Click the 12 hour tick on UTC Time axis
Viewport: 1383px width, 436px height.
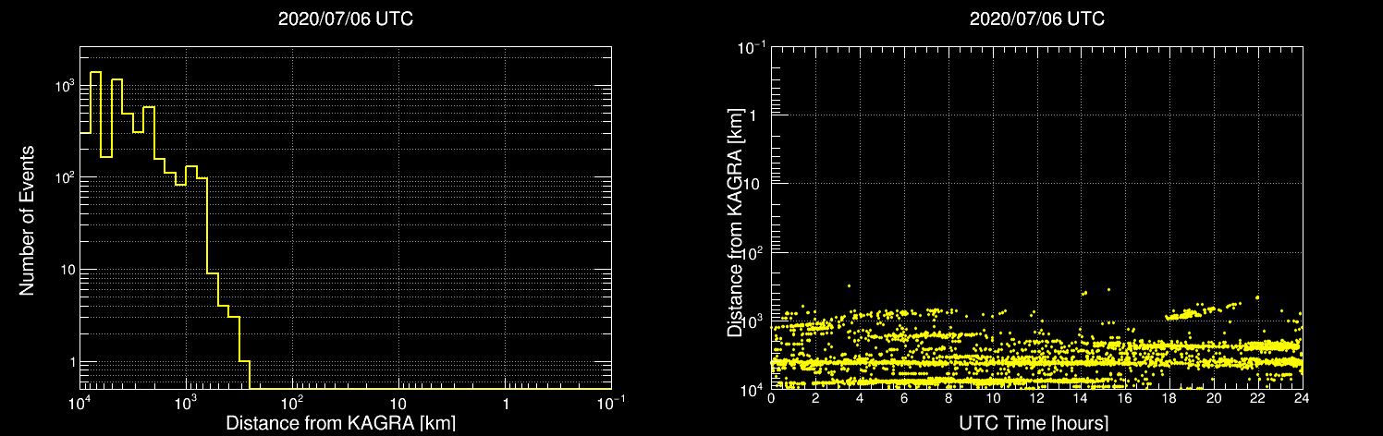pyautogui.click(x=1037, y=398)
